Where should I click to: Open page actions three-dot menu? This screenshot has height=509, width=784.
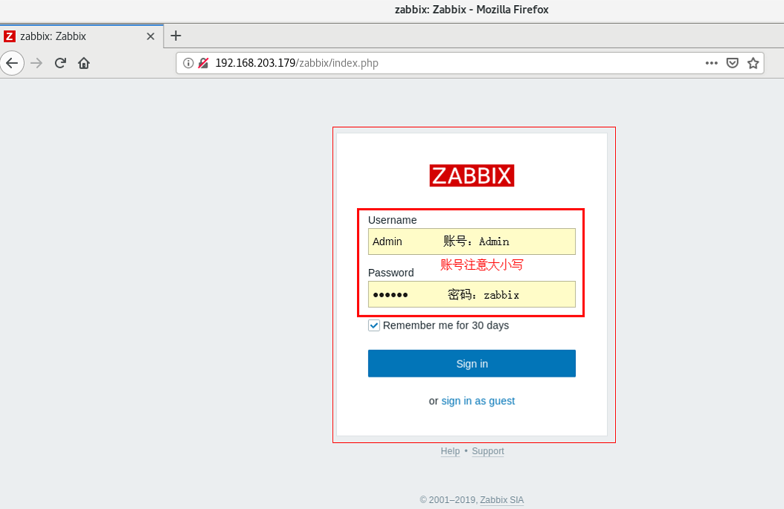712,63
